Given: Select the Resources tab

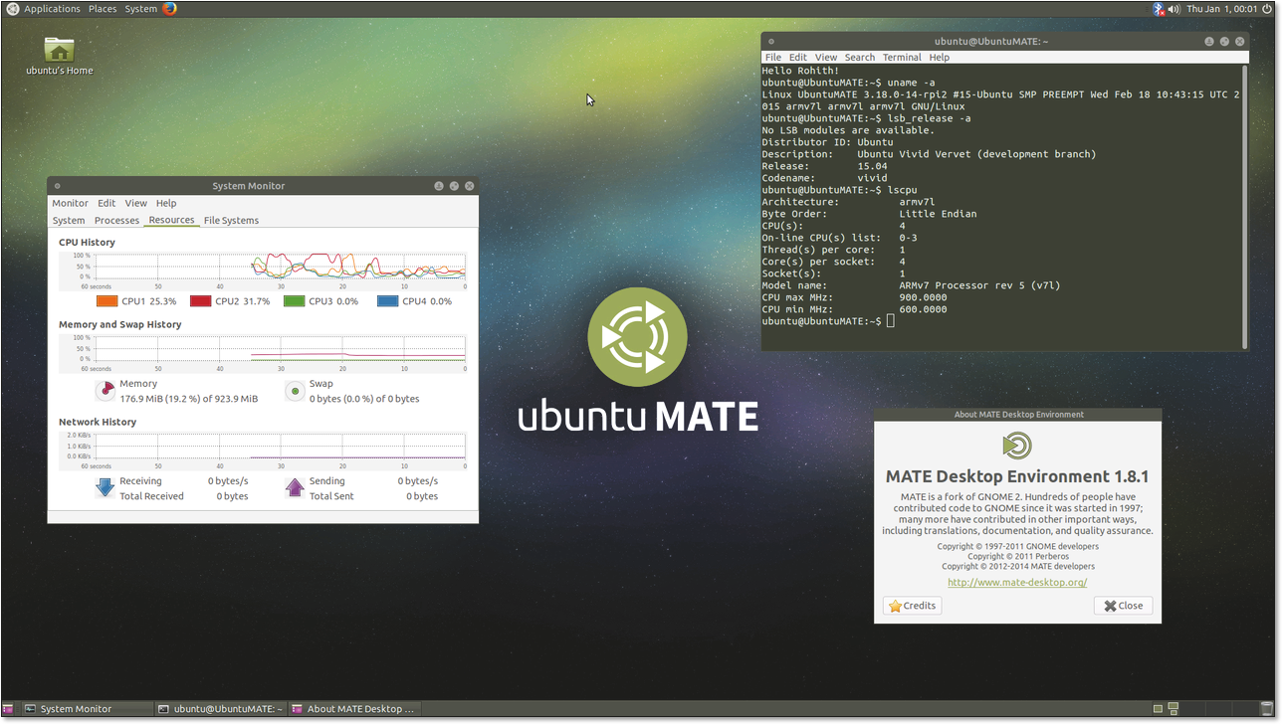Looking at the screenshot, I should tap(171, 220).
